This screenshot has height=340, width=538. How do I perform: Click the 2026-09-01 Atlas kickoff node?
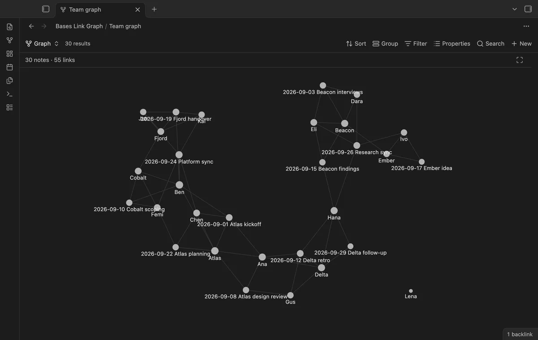[229, 217]
